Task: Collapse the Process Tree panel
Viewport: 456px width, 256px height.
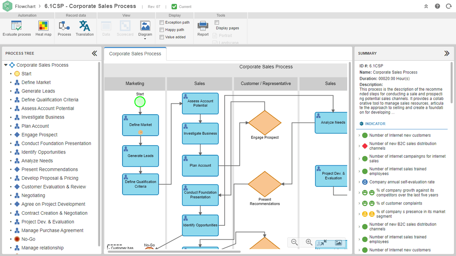Action: pyautogui.click(x=95, y=53)
